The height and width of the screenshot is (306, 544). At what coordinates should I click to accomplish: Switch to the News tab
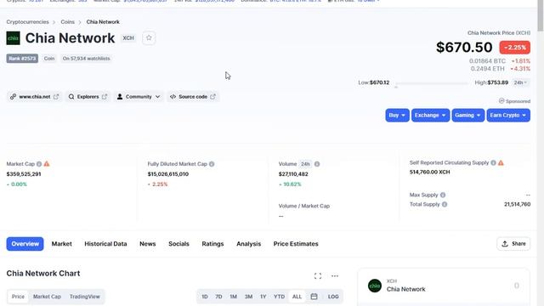pos(147,244)
